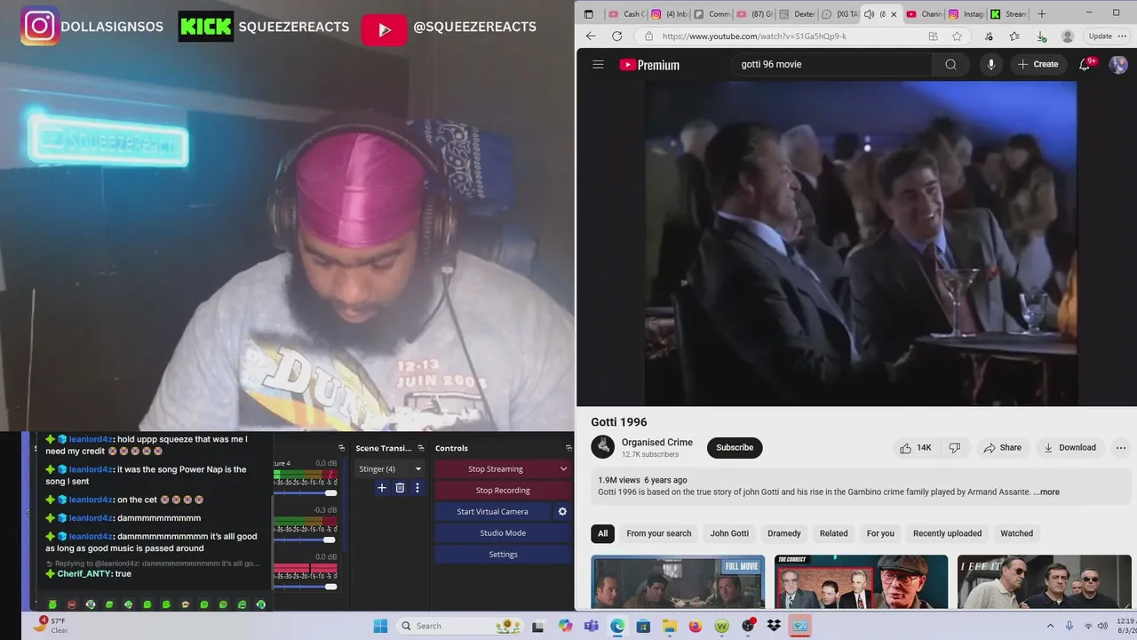Bookmark page with the star icon
The height and width of the screenshot is (640, 1137).
click(957, 36)
